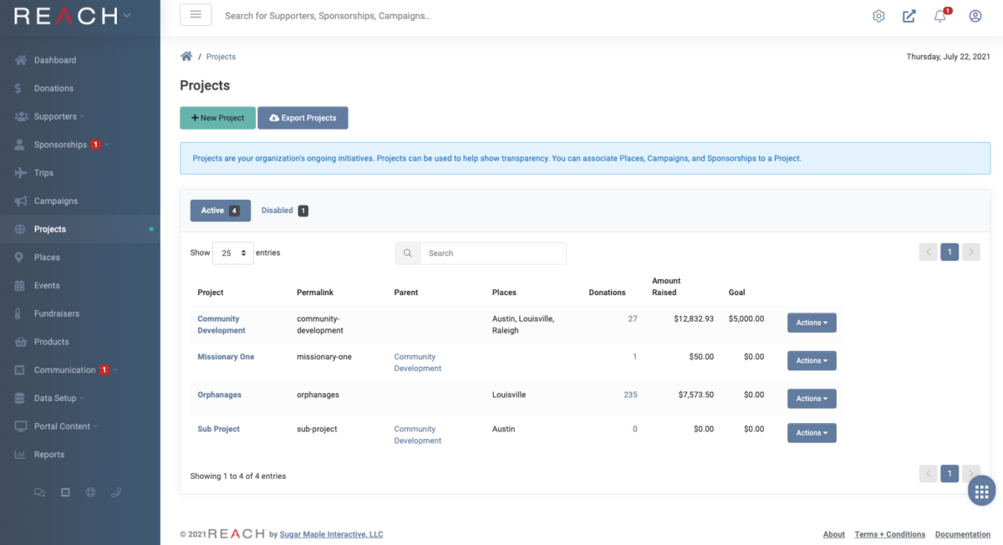Open the Trips section

coord(46,172)
